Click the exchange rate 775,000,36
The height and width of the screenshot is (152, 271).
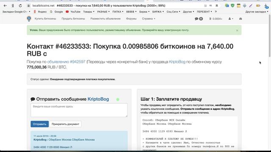37,67
